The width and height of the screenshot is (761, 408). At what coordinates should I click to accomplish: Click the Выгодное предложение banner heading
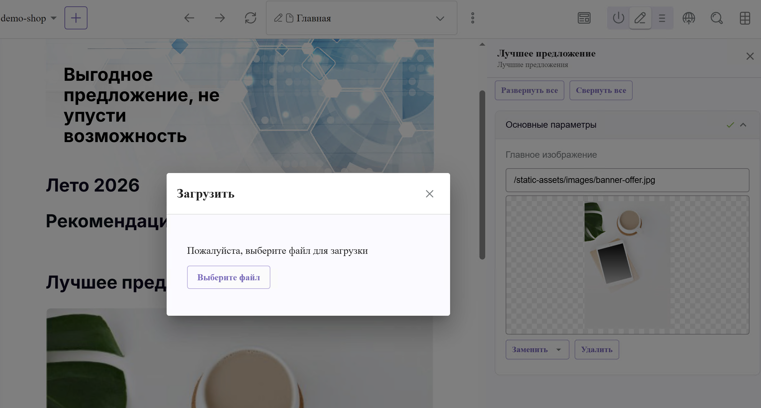click(141, 105)
